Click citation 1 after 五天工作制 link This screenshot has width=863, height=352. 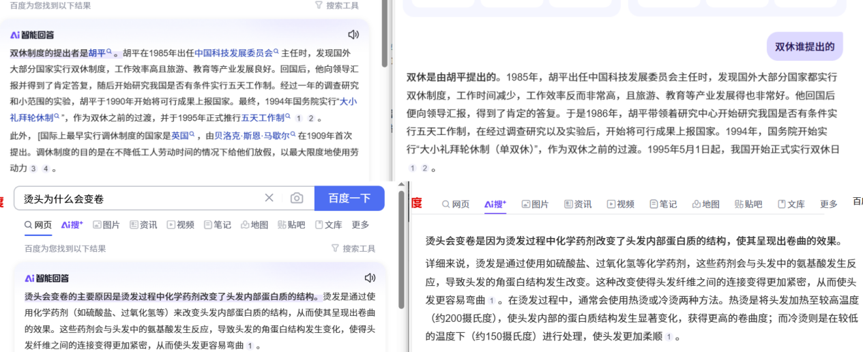[299, 118]
